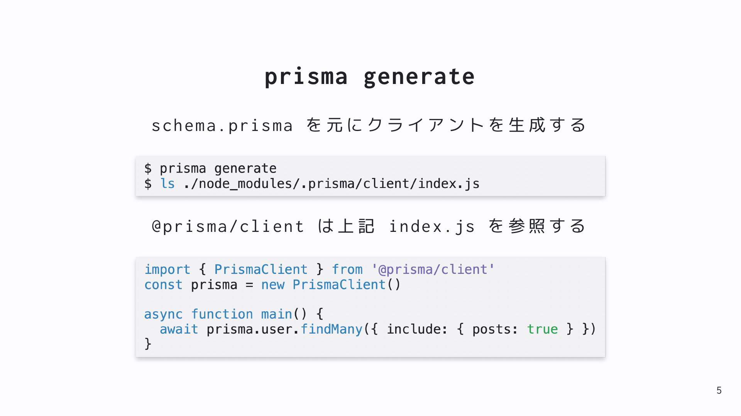Click the 'const' keyword
Image resolution: width=741 pixels, height=416 pixels.
pos(163,285)
